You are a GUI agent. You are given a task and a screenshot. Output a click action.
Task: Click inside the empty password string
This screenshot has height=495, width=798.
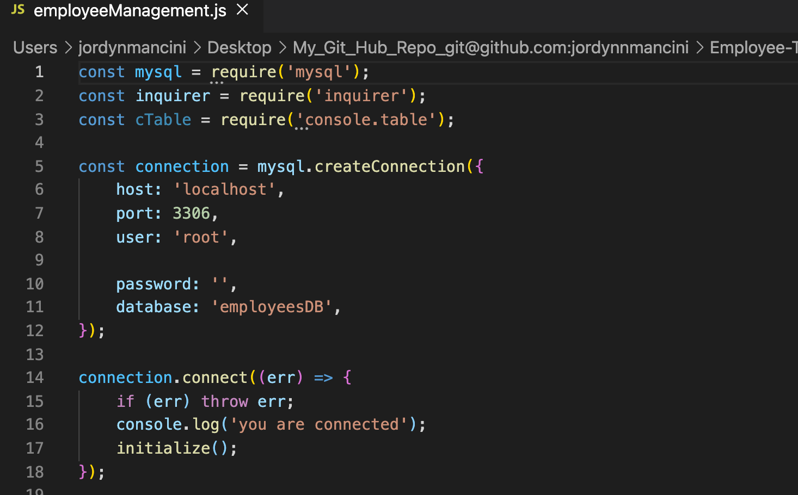pos(220,284)
